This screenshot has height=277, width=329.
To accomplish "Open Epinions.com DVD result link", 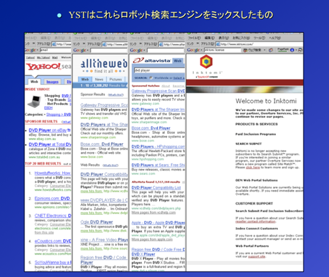I will click(52, 198).
